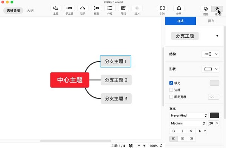Add a boundary using 外框 icon

[x=110, y=8]
